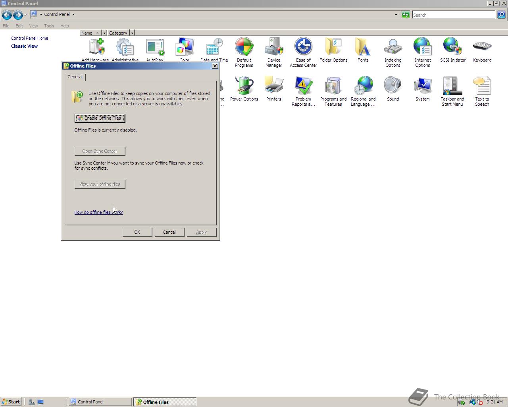
Task: Click the Search input field
Action: tap(453, 15)
